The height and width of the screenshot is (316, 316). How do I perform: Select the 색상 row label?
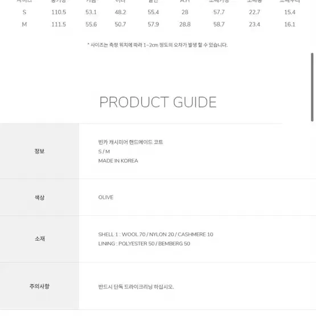tap(39, 198)
